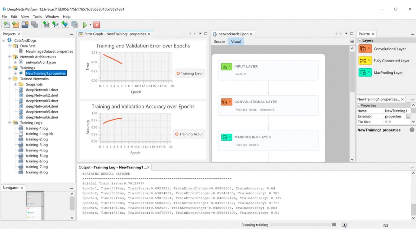This screenshot has width=416, height=234.
Task: Select the Fully Connected Layer palette icon
Action: point(365,61)
